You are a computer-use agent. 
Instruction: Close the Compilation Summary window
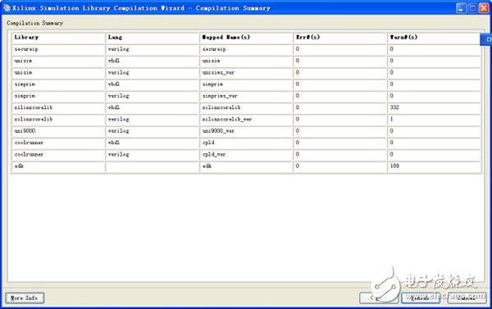click(x=484, y=8)
